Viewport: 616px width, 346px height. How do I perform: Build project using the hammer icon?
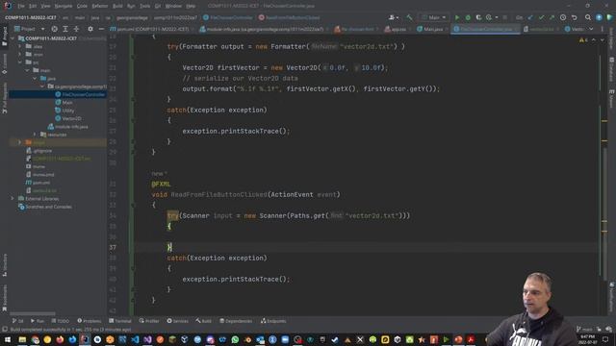(409, 17)
